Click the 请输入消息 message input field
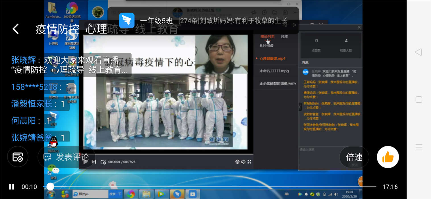Screen dimensions: 431x199 tap(330, 154)
